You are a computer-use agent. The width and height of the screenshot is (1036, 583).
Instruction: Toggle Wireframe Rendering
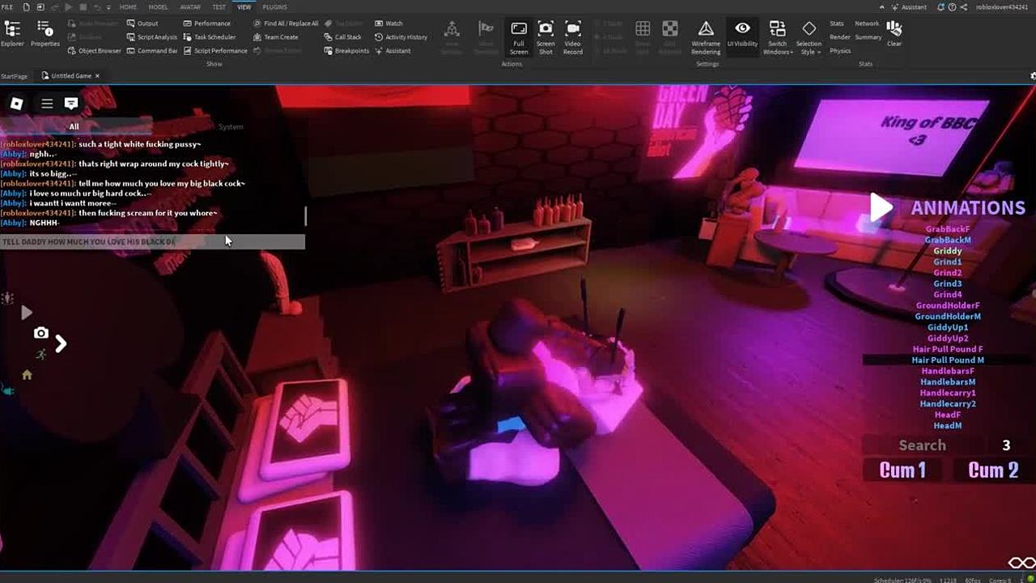pos(706,36)
